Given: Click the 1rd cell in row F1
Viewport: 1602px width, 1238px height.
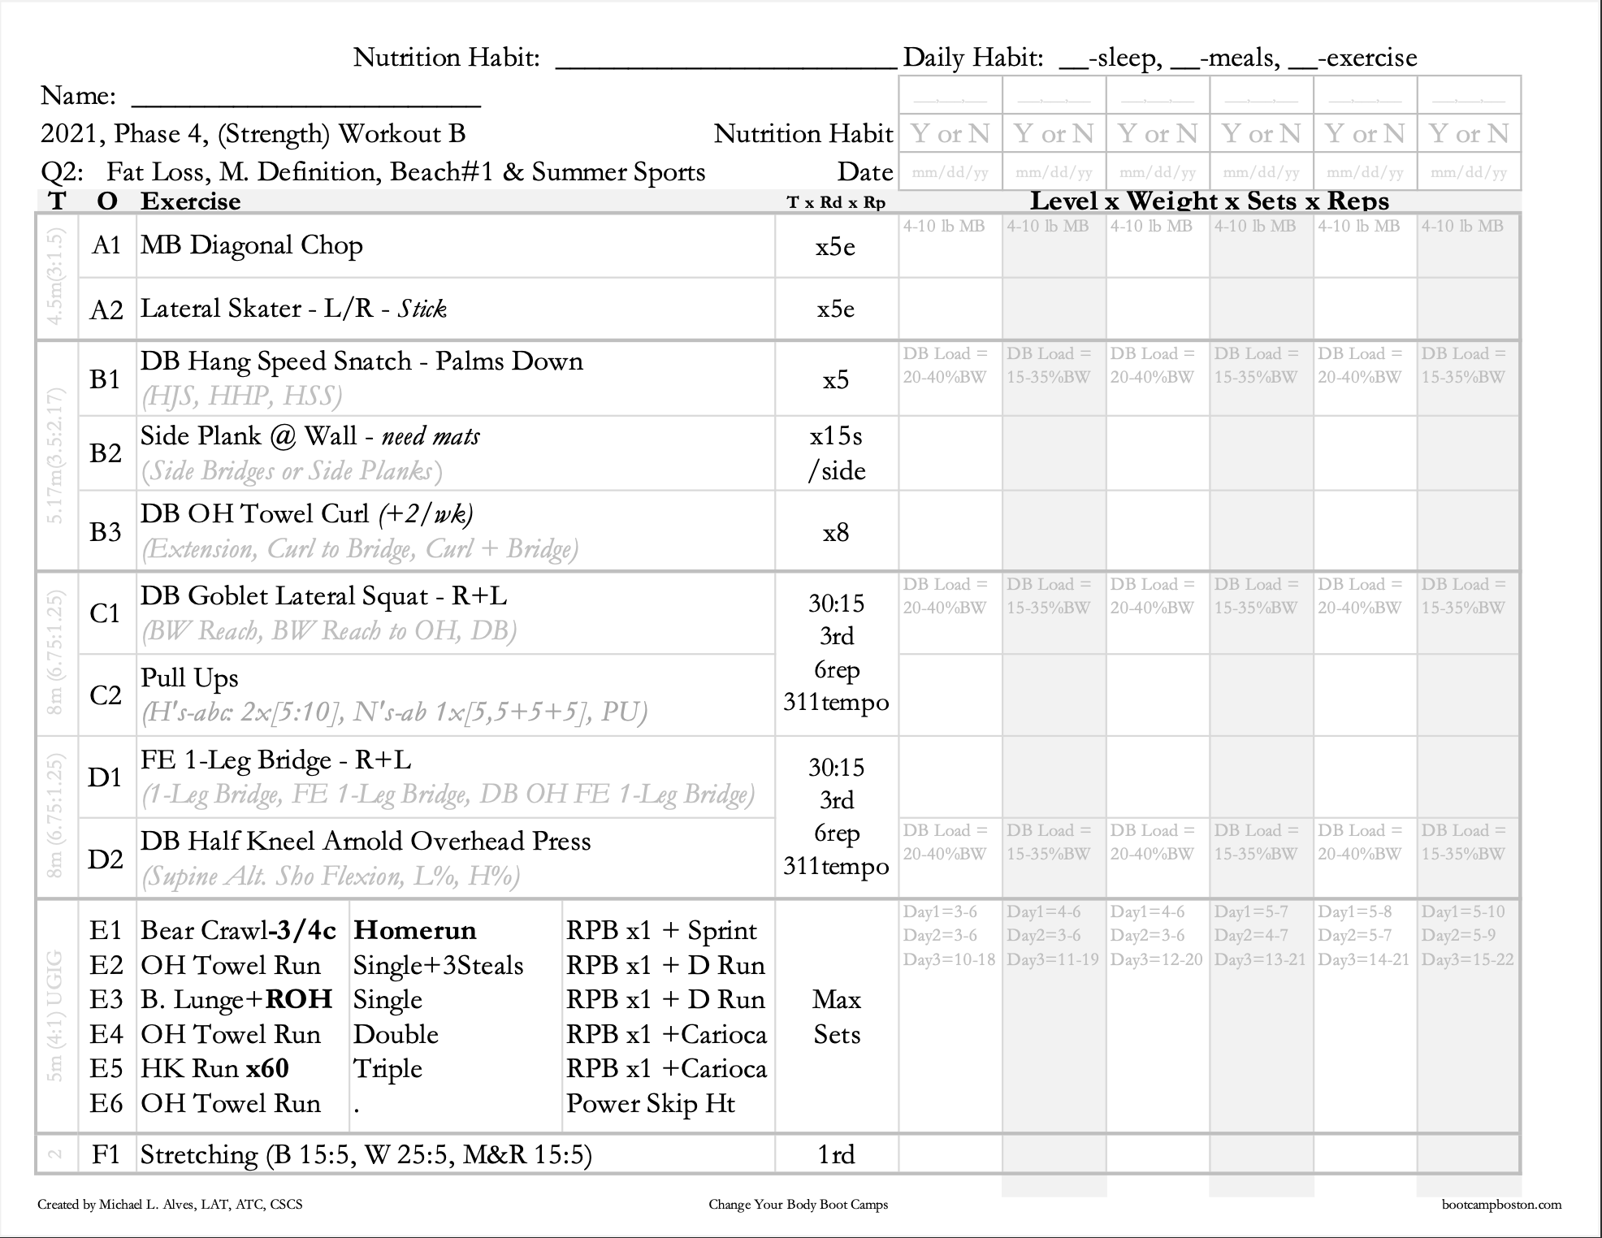Looking at the screenshot, I should pyautogui.click(x=837, y=1155).
